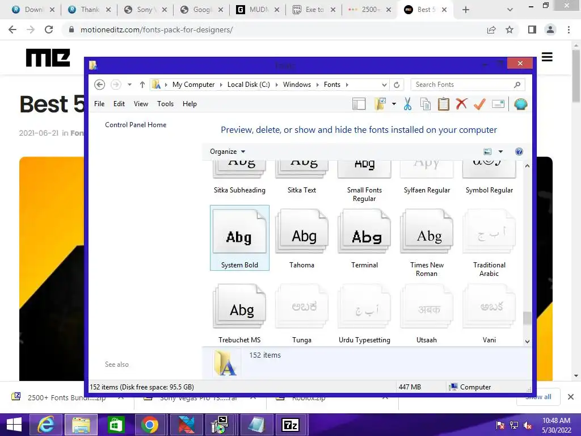Expand the address bar history dropdown
This screenshot has height=436, width=581.
click(384, 85)
